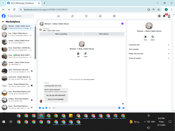The image size is (175, 131).
Task: Click bookmark star in address bar
Action: [x=159, y=9]
